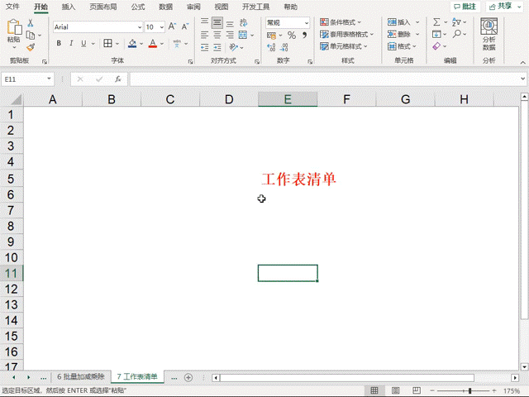
Task: Click Clear eraser icon
Action: (436, 46)
